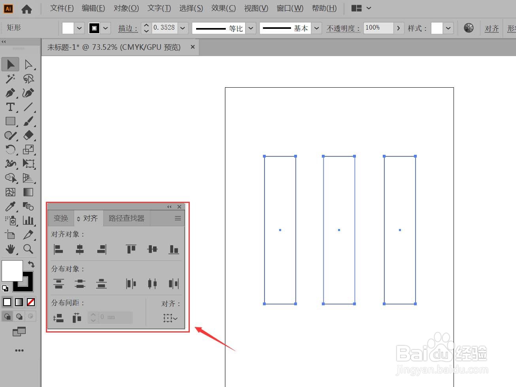The image size is (516, 387).
Task: Click vertical align bottom in 对齐对象
Action: pos(174,249)
